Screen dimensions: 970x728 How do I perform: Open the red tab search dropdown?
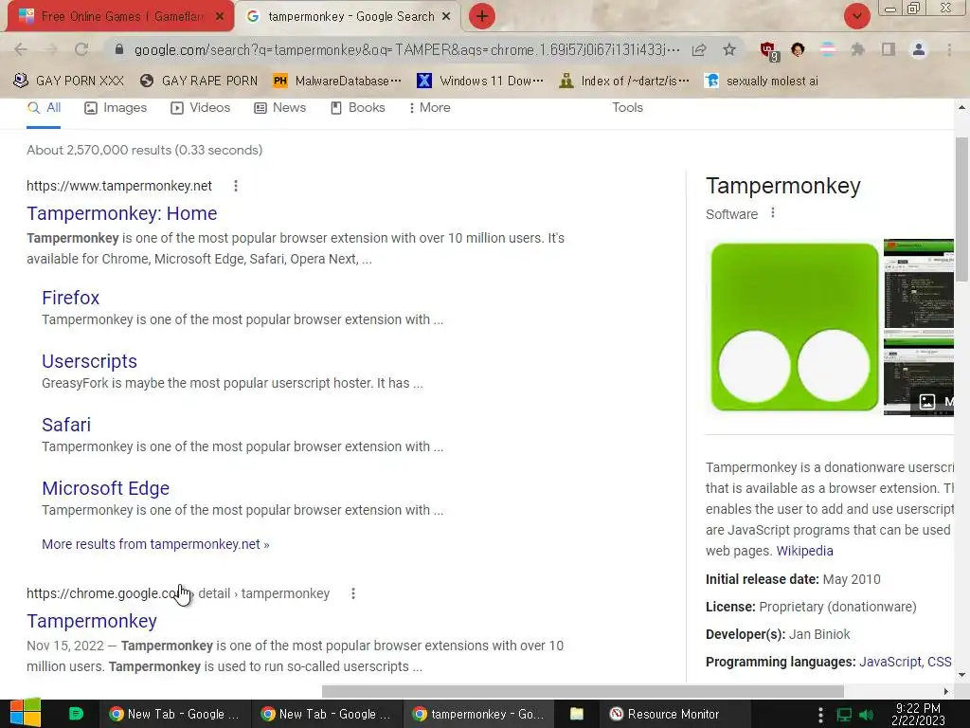[856, 16]
